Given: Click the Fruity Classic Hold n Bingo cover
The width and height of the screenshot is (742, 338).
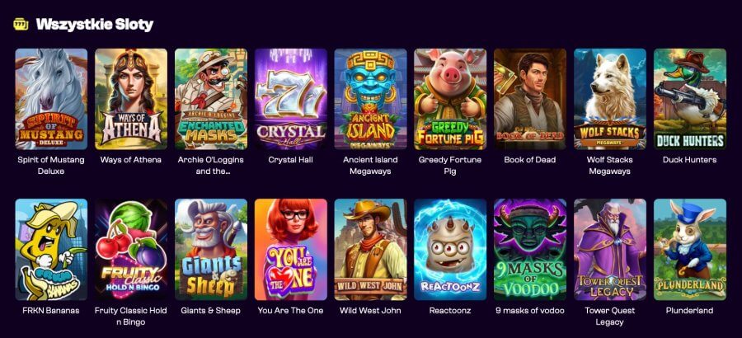Looking at the screenshot, I should pyautogui.click(x=131, y=250).
